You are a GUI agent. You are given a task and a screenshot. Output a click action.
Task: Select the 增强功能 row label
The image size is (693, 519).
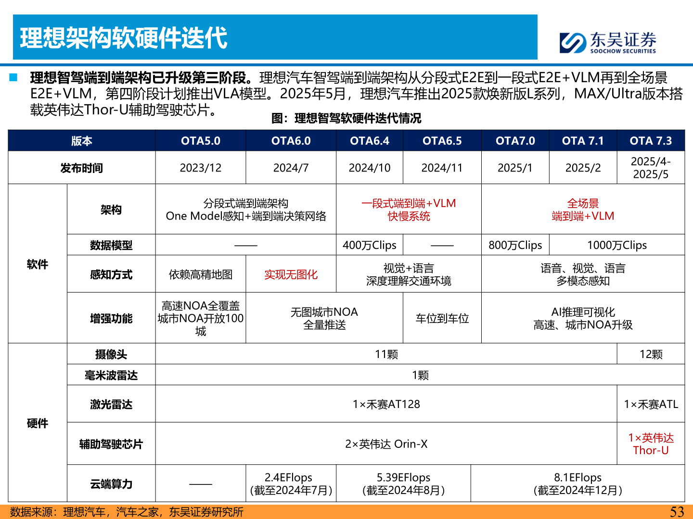[x=111, y=318]
